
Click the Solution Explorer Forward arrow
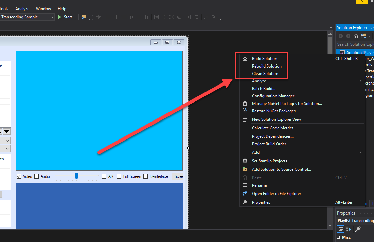tap(348, 36)
